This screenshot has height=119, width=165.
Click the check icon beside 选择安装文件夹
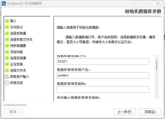pyautogui.click(x=7, y=39)
